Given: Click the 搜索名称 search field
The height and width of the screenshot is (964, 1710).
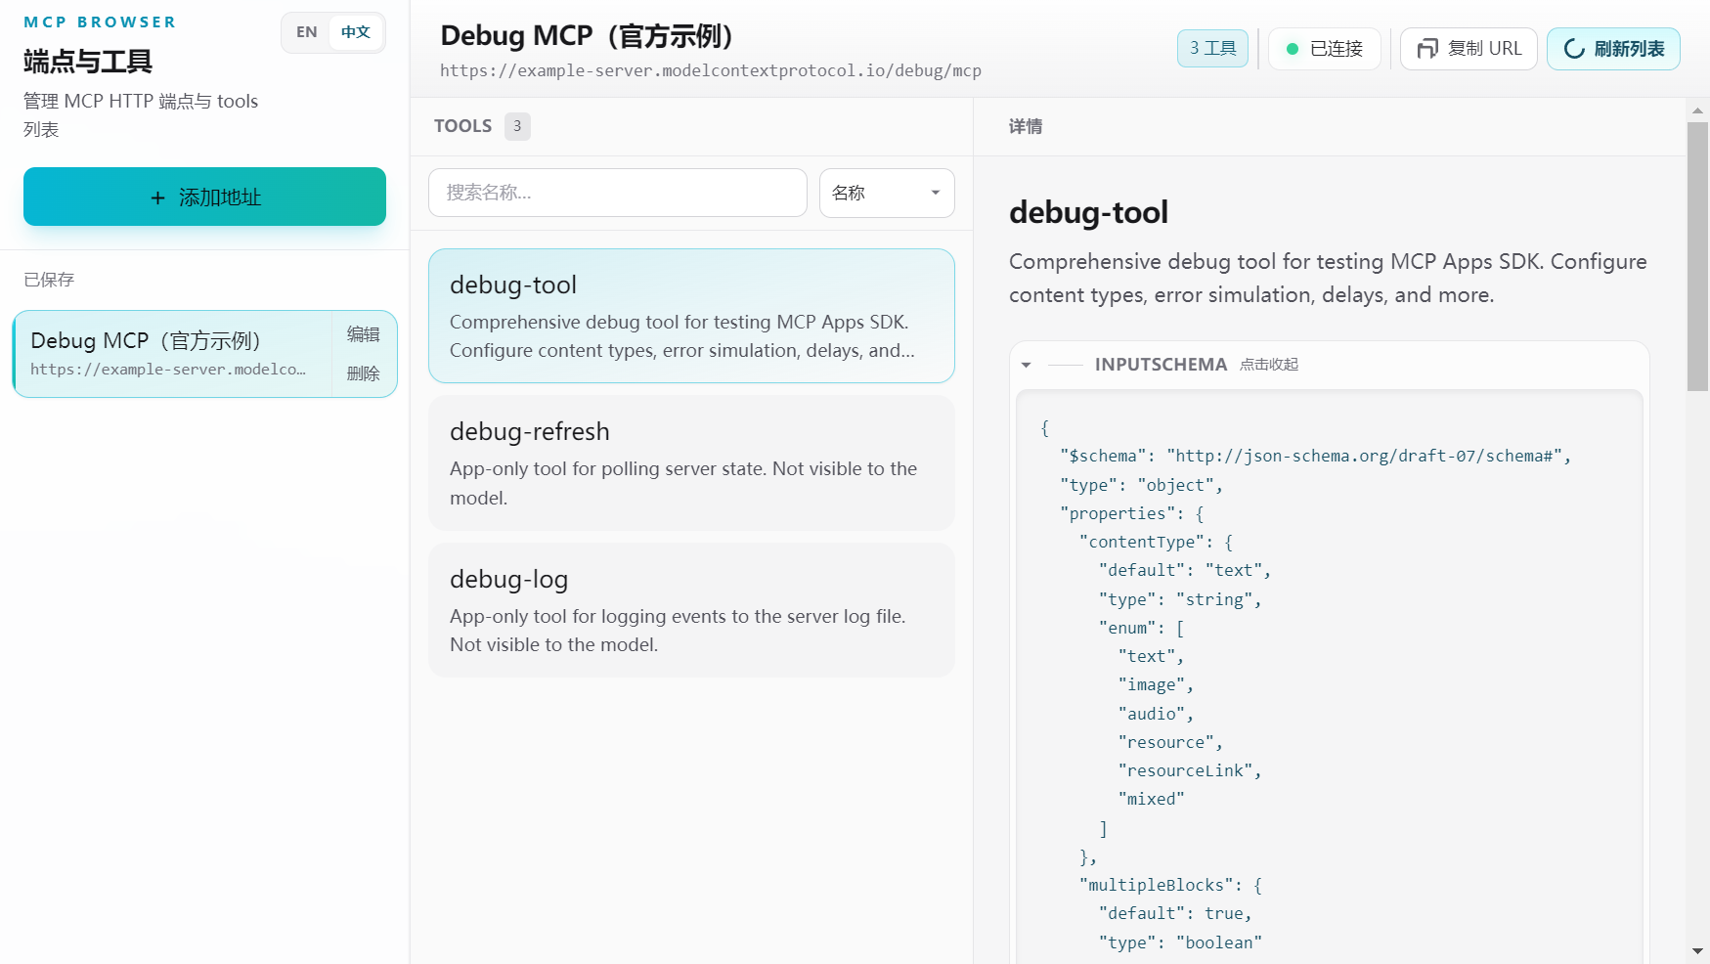Looking at the screenshot, I should 617,193.
